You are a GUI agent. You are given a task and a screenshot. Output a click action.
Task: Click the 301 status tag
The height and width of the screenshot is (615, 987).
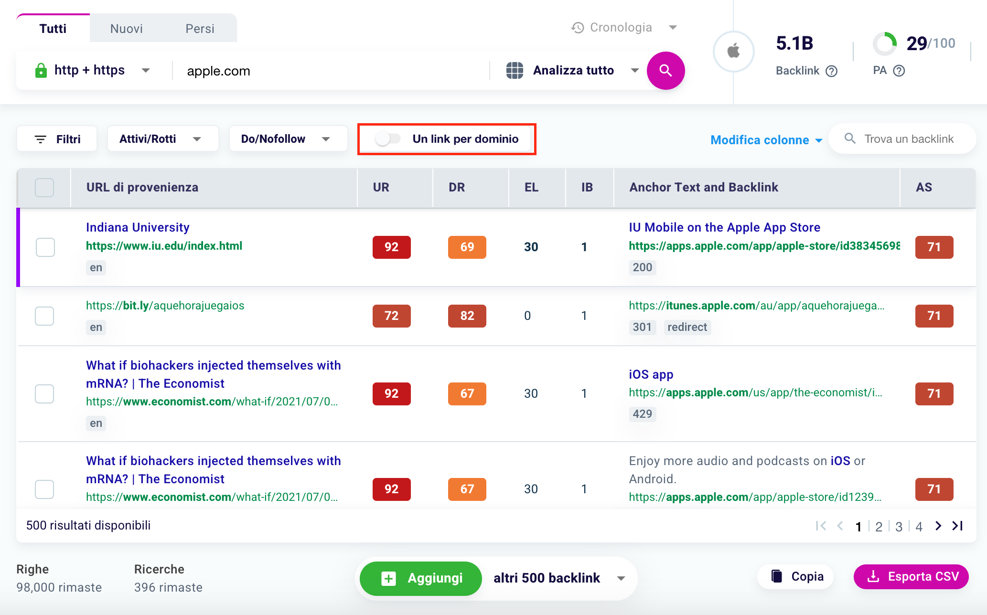pos(642,327)
